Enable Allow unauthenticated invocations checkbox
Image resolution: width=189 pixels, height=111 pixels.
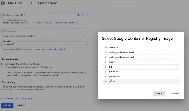pos(3,64)
